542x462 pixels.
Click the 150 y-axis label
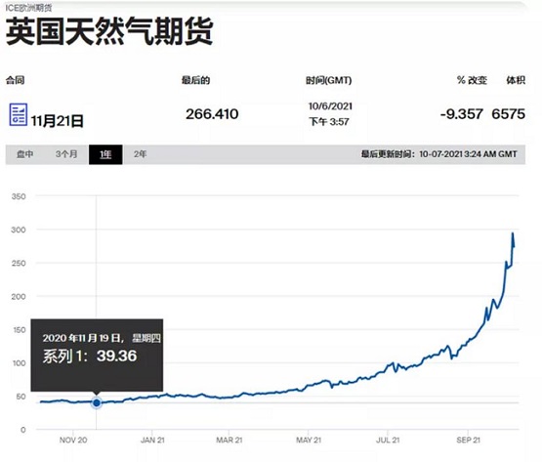(x=20, y=330)
